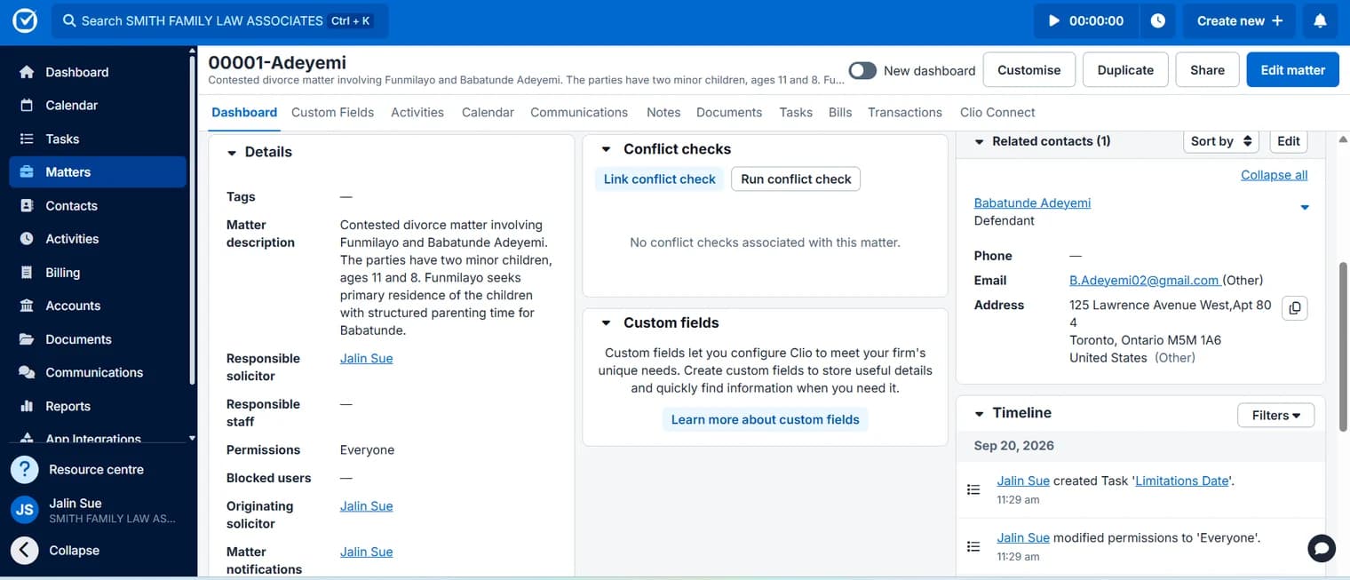Image resolution: width=1350 pixels, height=580 pixels.
Task: Collapse the Timeline section
Action: pos(980,414)
